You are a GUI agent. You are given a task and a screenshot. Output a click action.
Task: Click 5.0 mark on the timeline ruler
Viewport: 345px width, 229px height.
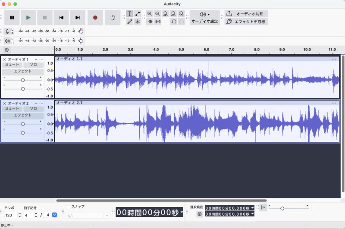click(181, 50)
